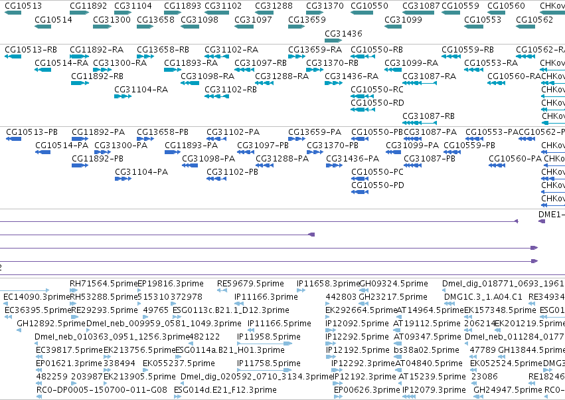
Task: Click transcript CG10550-RD
Action: pos(377,103)
